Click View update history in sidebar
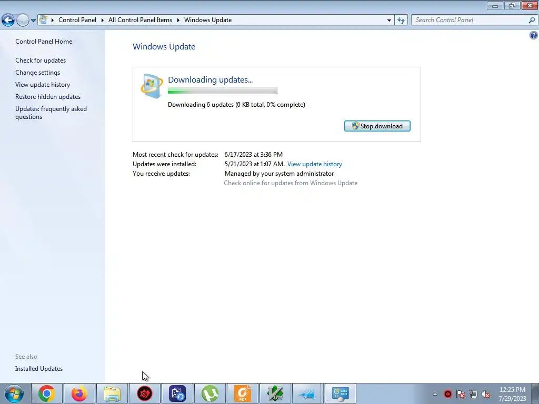 (x=43, y=85)
